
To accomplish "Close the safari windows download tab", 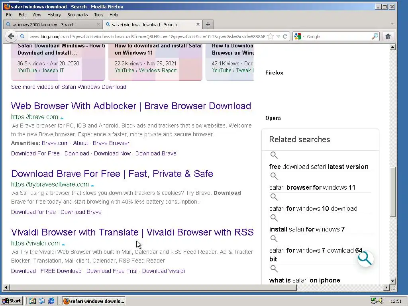I will click(198, 24).
